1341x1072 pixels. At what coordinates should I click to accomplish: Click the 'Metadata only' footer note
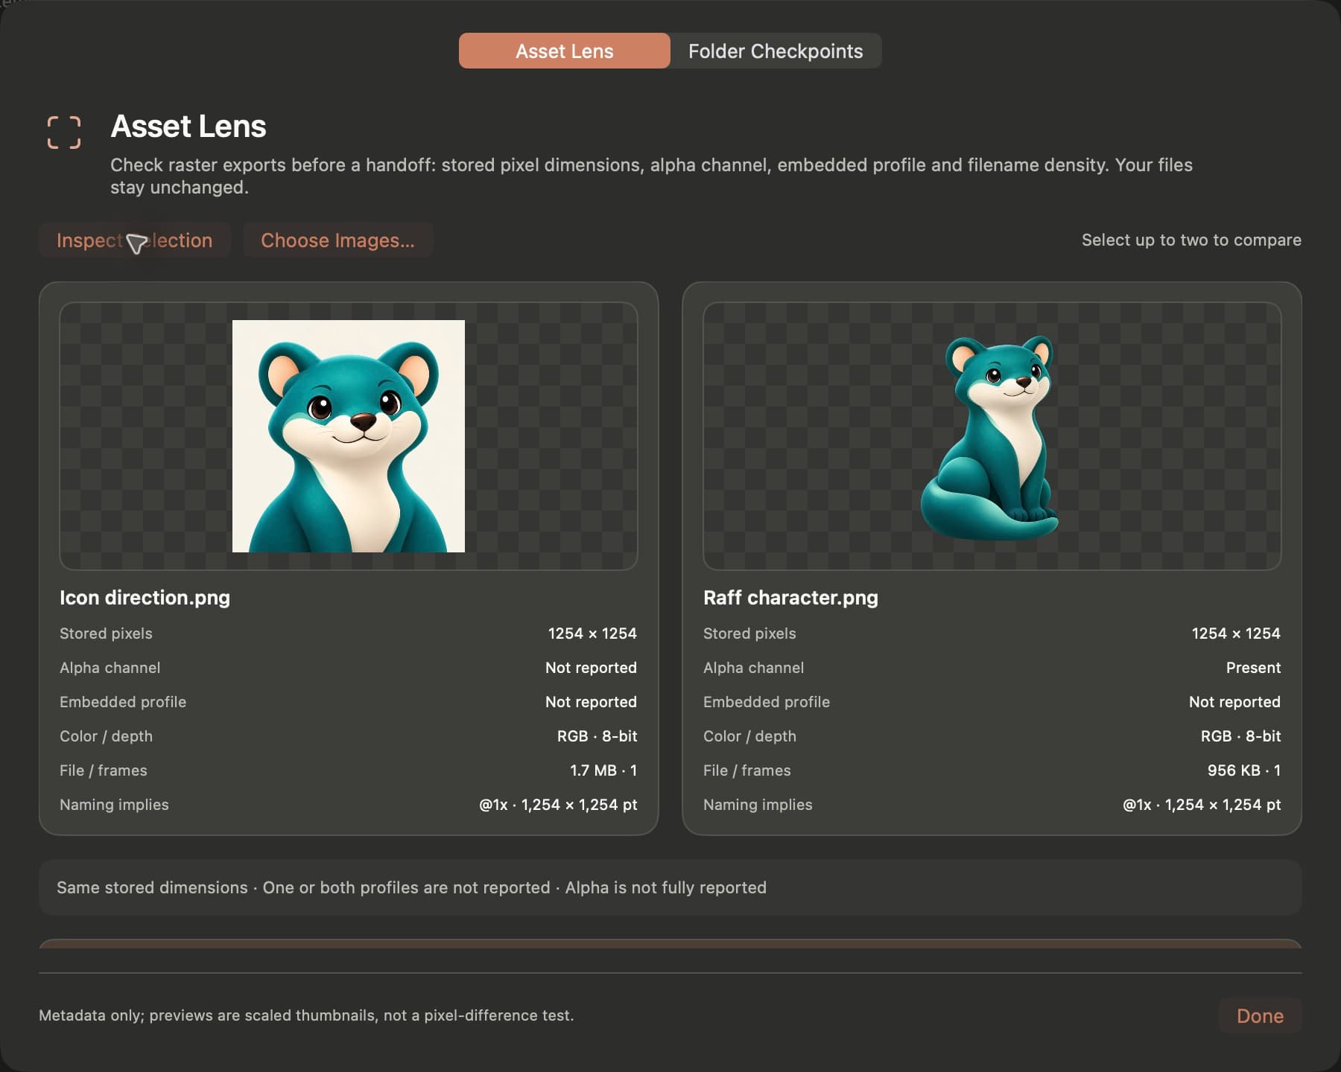pyautogui.click(x=306, y=1015)
